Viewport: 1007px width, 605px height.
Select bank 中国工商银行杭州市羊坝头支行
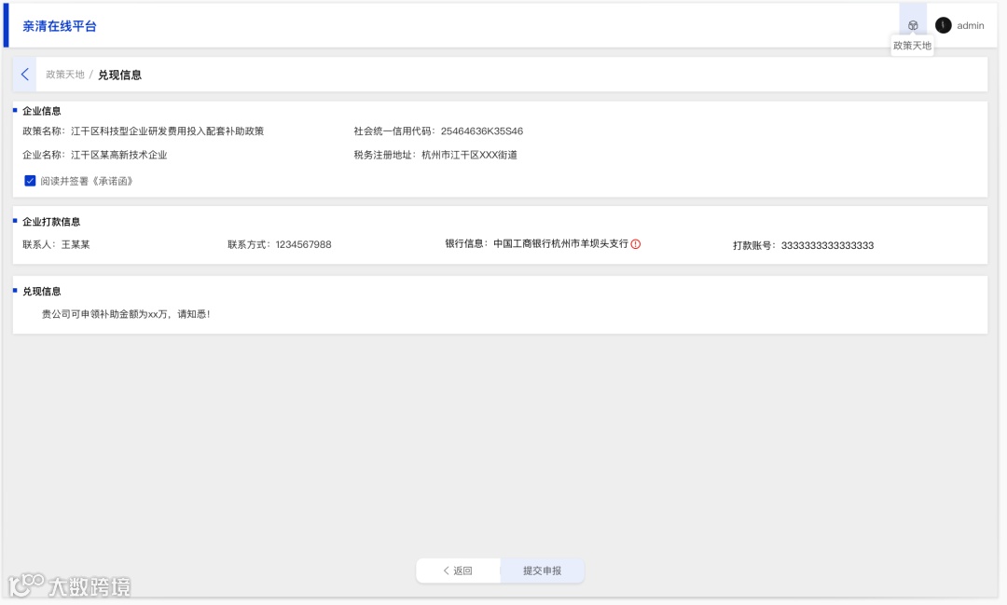coord(560,244)
